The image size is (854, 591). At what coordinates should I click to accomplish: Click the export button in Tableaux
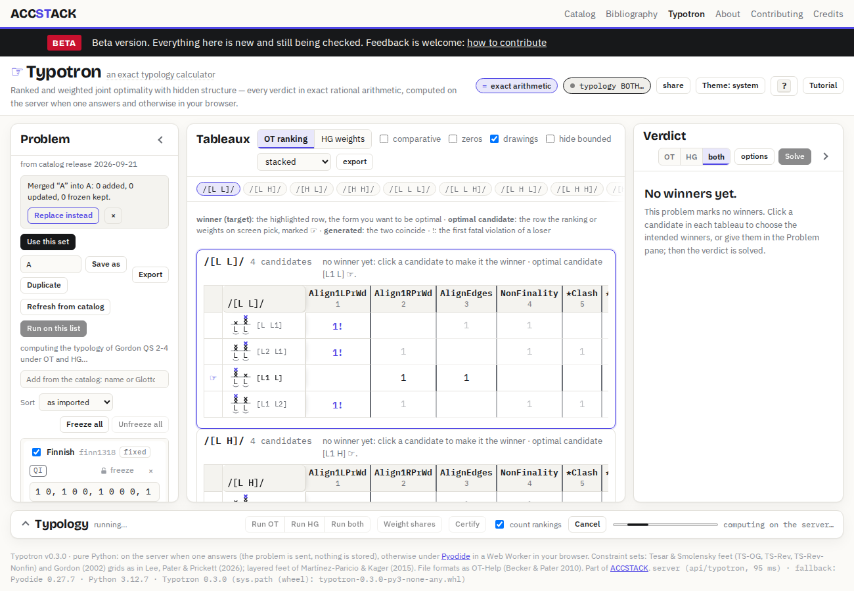click(x=355, y=162)
